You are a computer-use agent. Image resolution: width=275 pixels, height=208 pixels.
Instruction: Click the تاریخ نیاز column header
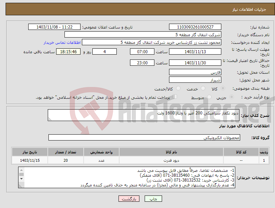point(30,152)
